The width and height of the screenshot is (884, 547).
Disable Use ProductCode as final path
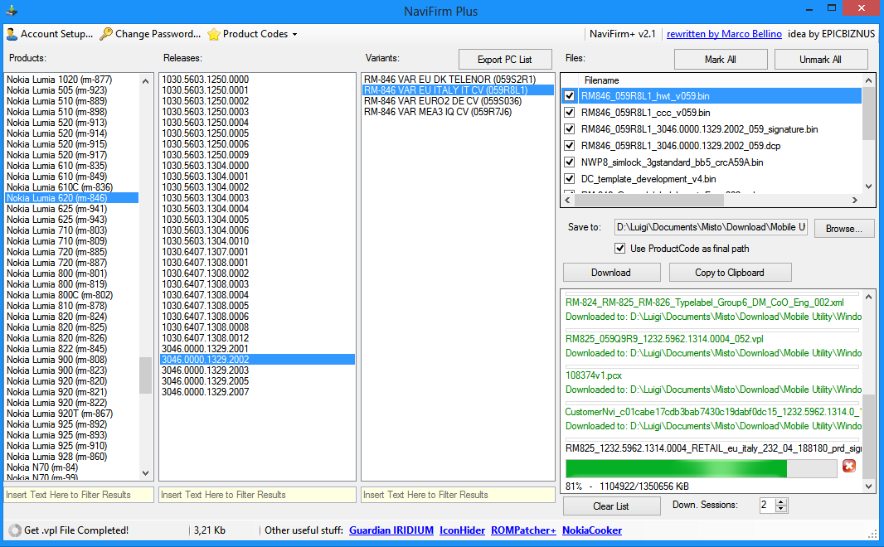[x=620, y=249]
